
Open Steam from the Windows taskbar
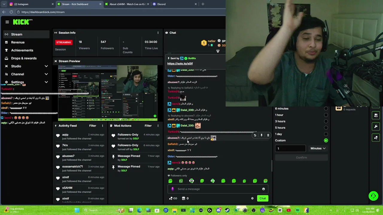[x=227, y=210]
